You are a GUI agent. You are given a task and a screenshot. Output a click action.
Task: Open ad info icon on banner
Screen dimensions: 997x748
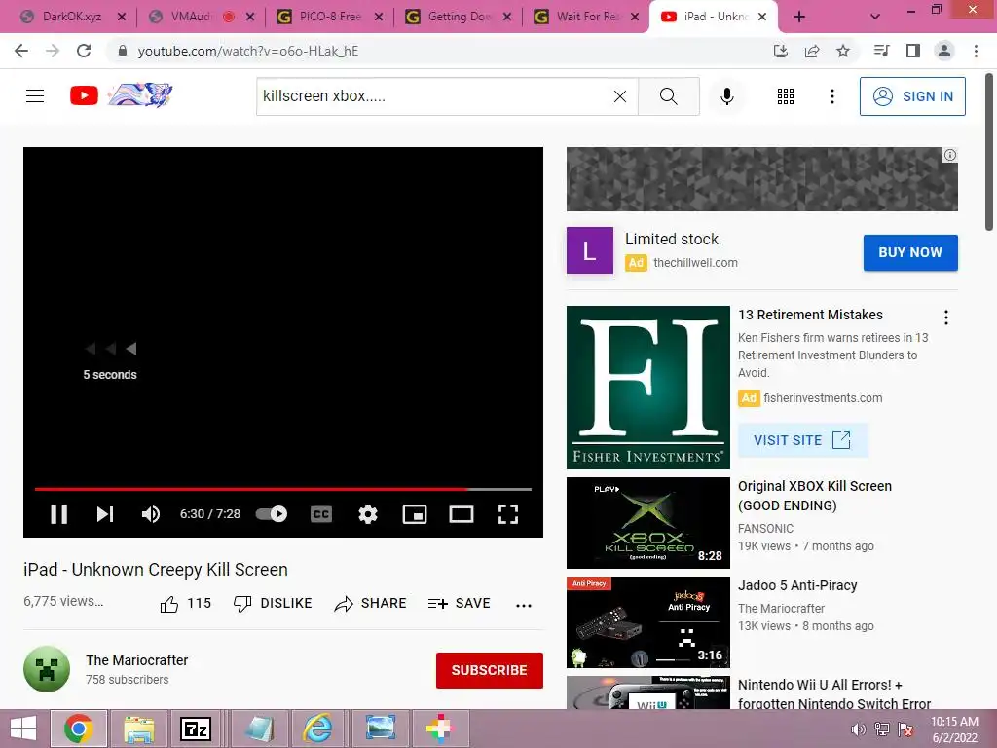pos(950,155)
